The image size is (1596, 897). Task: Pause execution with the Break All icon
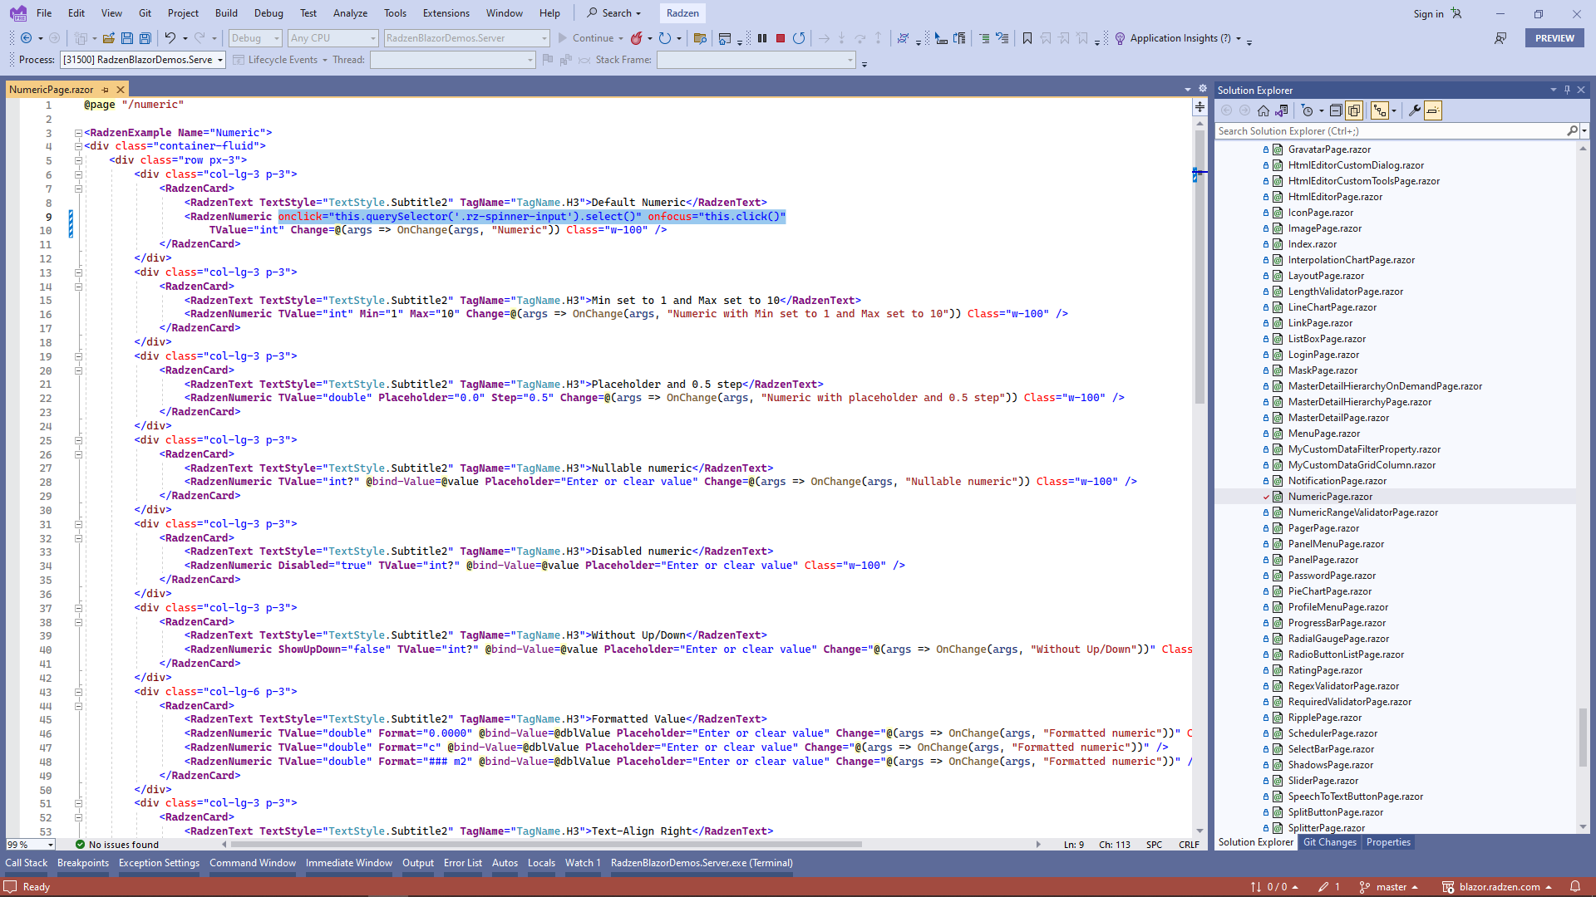click(762, 38)
